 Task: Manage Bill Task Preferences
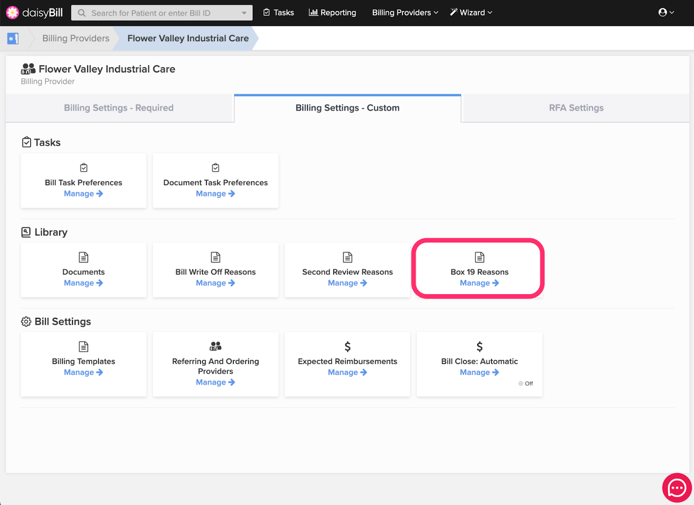(83, 194)
